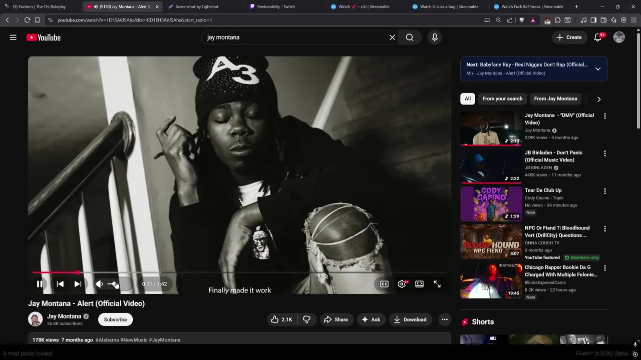Image resolution: width=641 pixels, height=360 pixels.
Task: Seek on the red video progress bar
Action: 239,272
